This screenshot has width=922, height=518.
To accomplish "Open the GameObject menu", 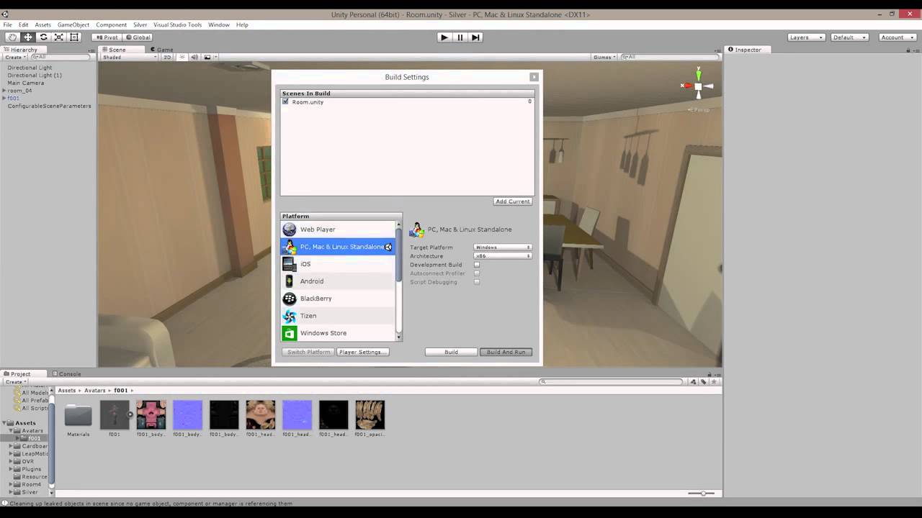I will tap(73, 24).
